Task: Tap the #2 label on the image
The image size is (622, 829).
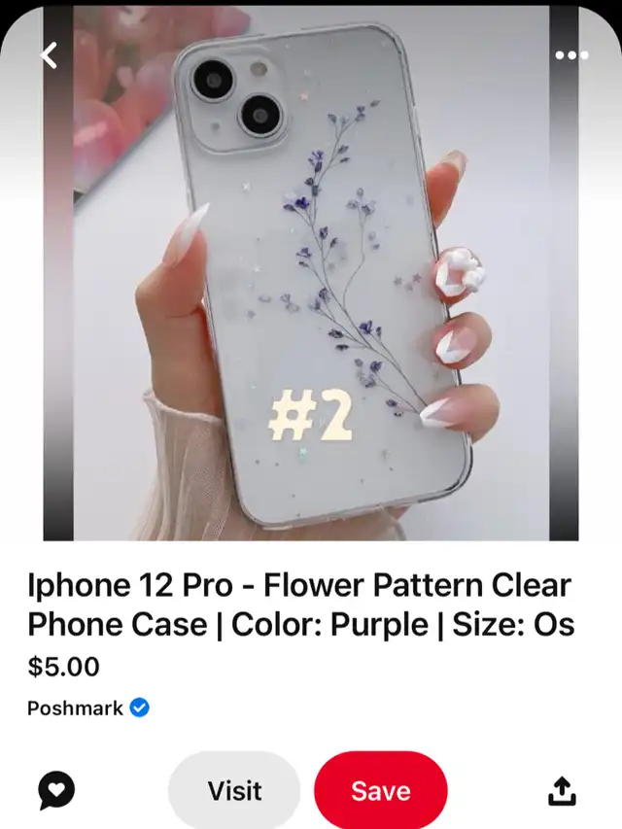Action: click(x=310, y=416)
